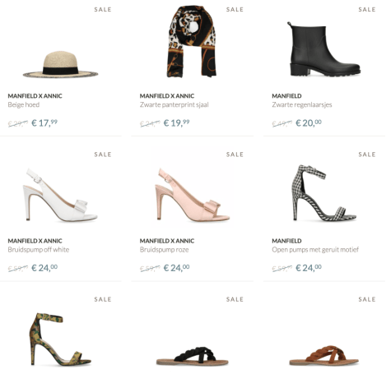Click the 'Zwarte regenlaarsjes' product title
The height and width of the screenshot is (383, 391).
(302, 104)
